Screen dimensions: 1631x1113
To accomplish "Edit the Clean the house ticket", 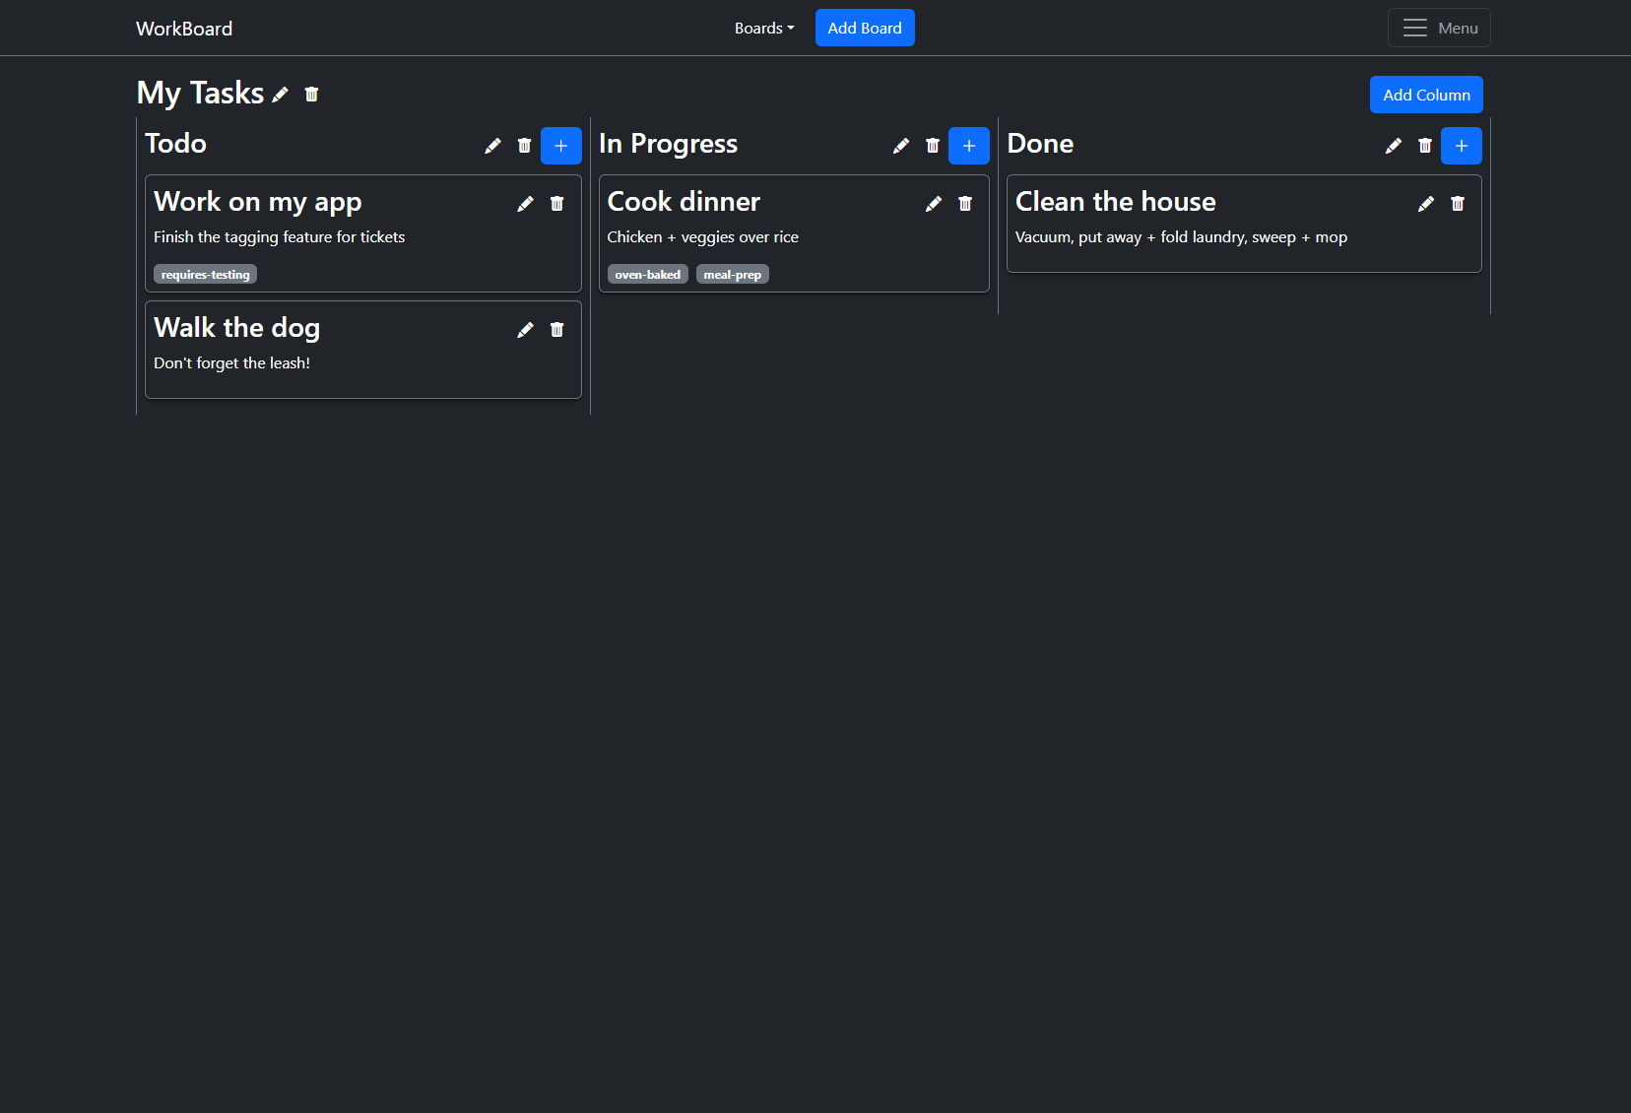I will pos(1426,204).
